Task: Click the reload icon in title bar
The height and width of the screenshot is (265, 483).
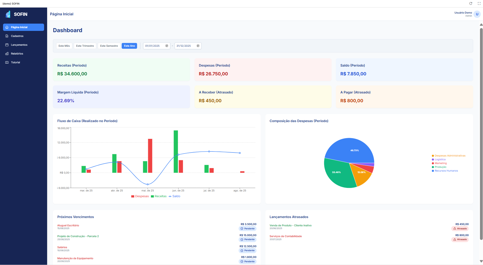Action: point(471,4)
